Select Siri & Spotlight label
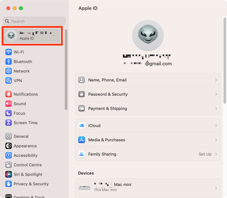 [28, 175]
